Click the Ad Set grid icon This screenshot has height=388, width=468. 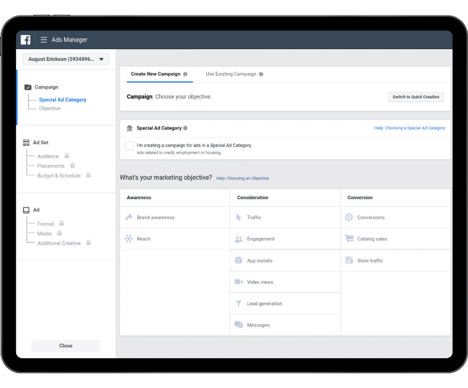[x=27, y=142]
